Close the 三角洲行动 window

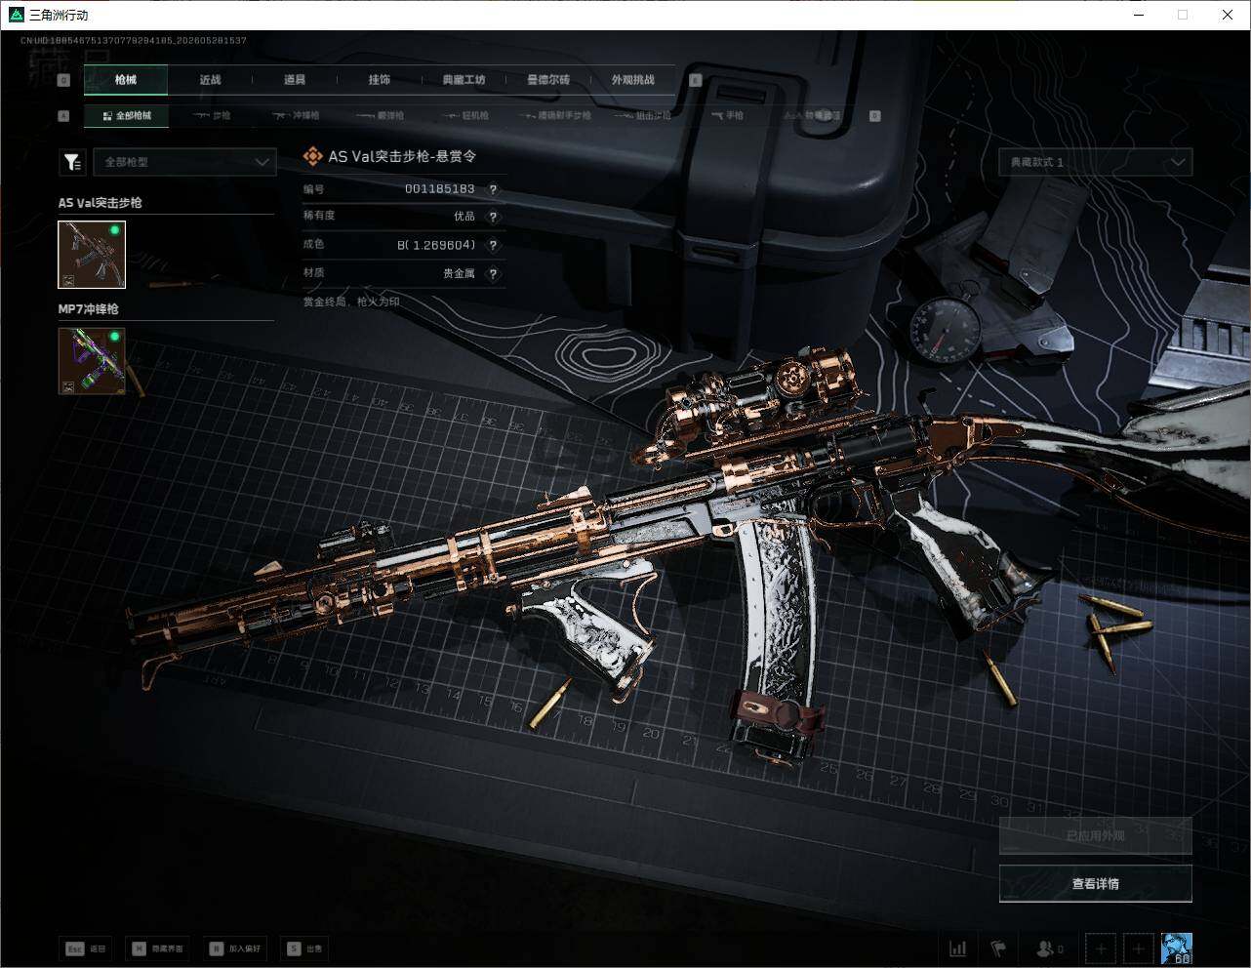point(1228,15)
